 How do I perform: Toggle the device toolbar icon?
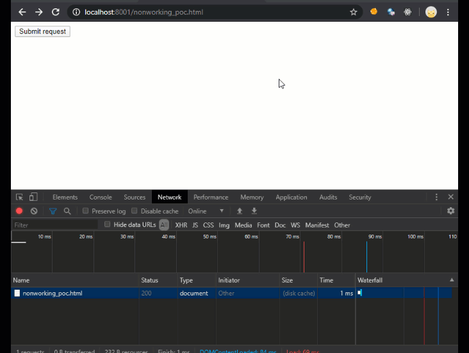[x=33, y=197]
